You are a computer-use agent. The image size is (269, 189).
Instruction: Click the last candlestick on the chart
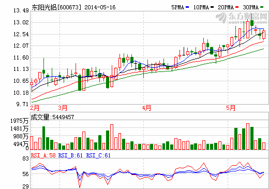pyautogui.click(x=264, y=35)
